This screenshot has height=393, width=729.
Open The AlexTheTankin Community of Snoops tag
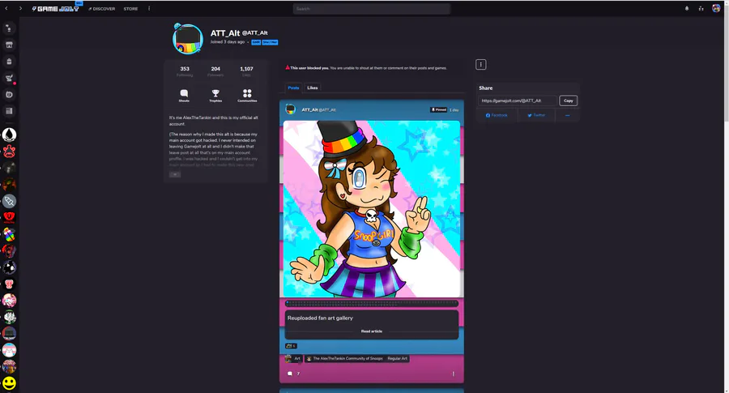coord(344,359)
